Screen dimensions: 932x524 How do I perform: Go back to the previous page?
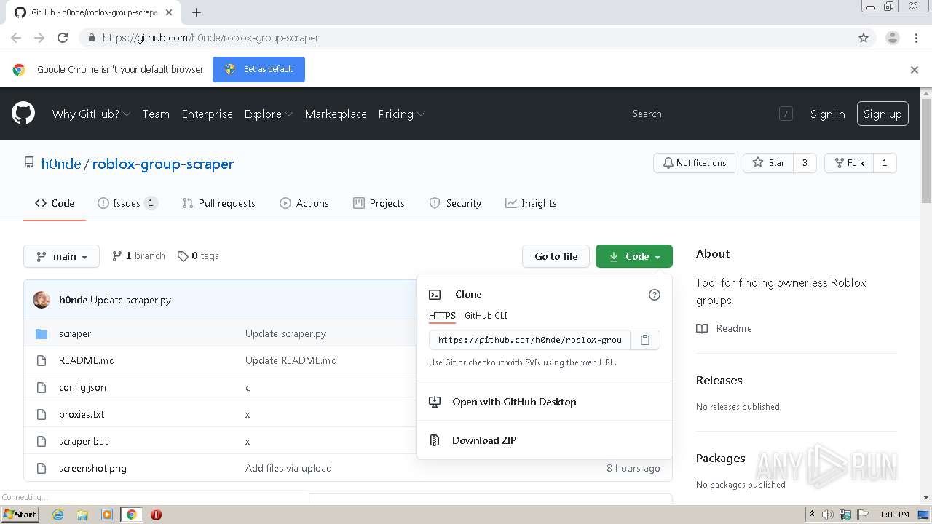(x=16, y=38)
